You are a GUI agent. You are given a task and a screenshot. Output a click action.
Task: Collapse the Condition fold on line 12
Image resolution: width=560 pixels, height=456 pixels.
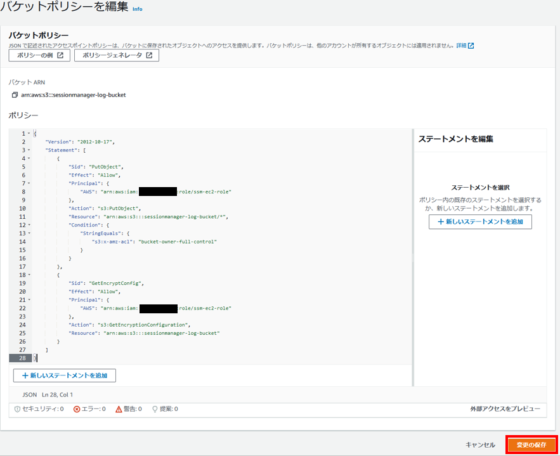point(29,225)
